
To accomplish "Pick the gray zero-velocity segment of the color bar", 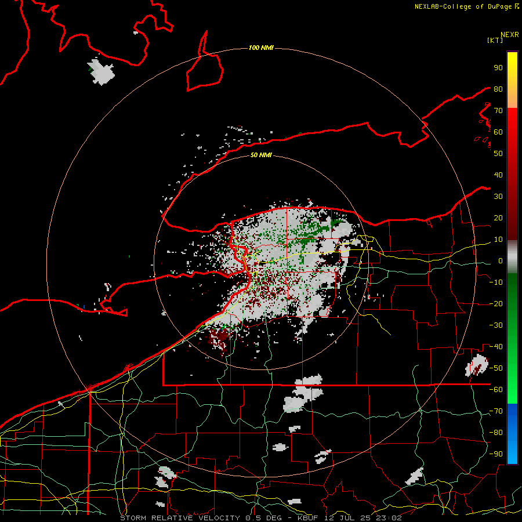I will [x=512, y=257].
